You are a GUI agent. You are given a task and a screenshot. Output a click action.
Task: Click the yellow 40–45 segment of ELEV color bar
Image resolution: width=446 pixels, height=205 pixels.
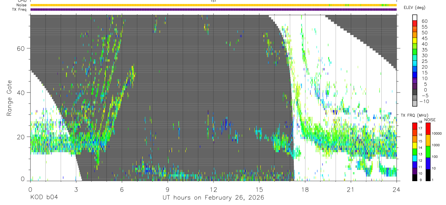(415, 40)
